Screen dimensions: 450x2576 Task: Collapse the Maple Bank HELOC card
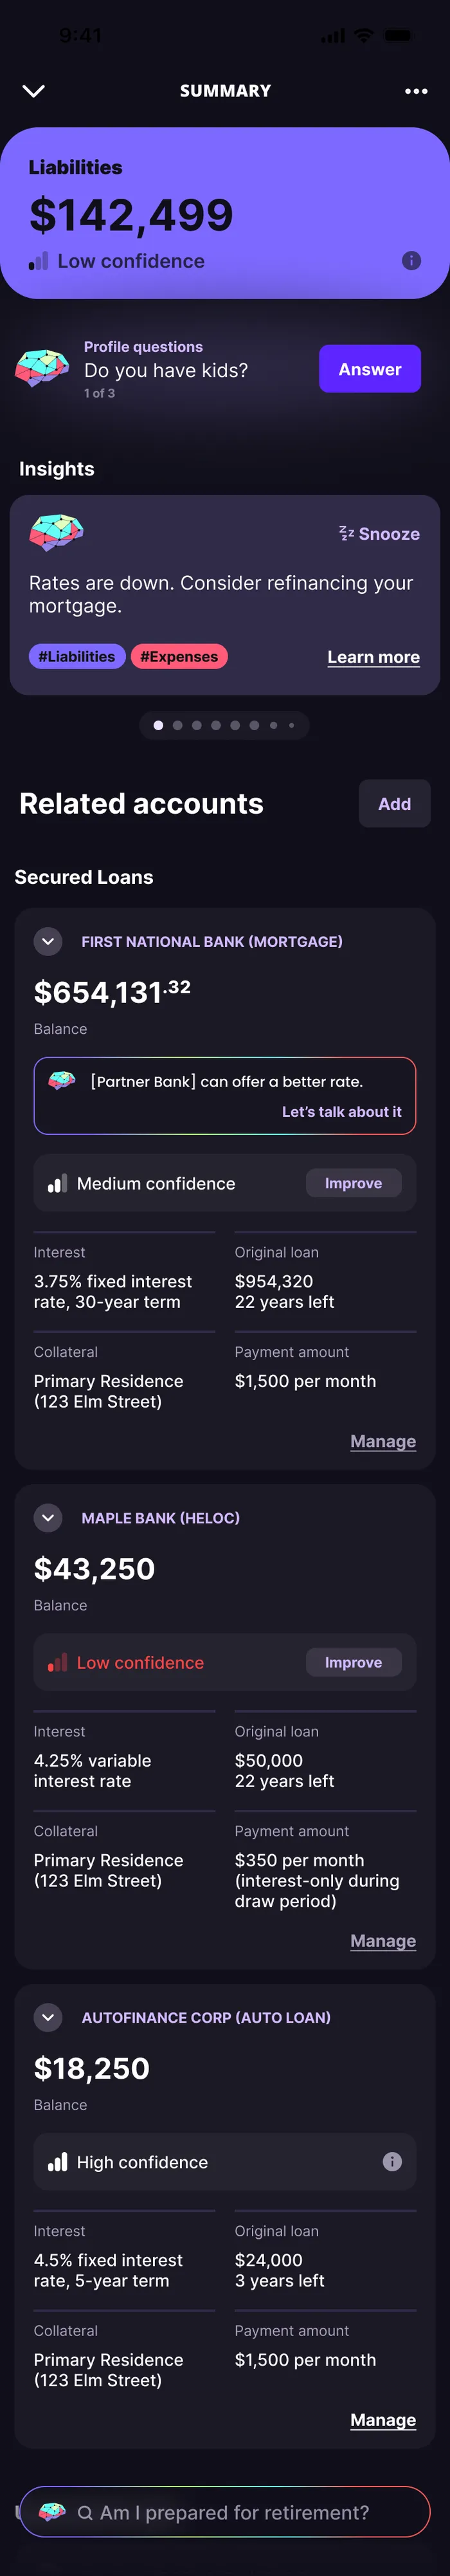[x=48, y=1517]
